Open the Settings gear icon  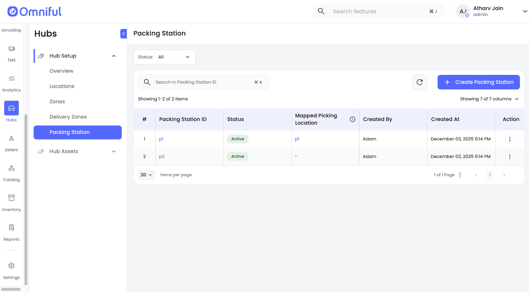(11, 266)
